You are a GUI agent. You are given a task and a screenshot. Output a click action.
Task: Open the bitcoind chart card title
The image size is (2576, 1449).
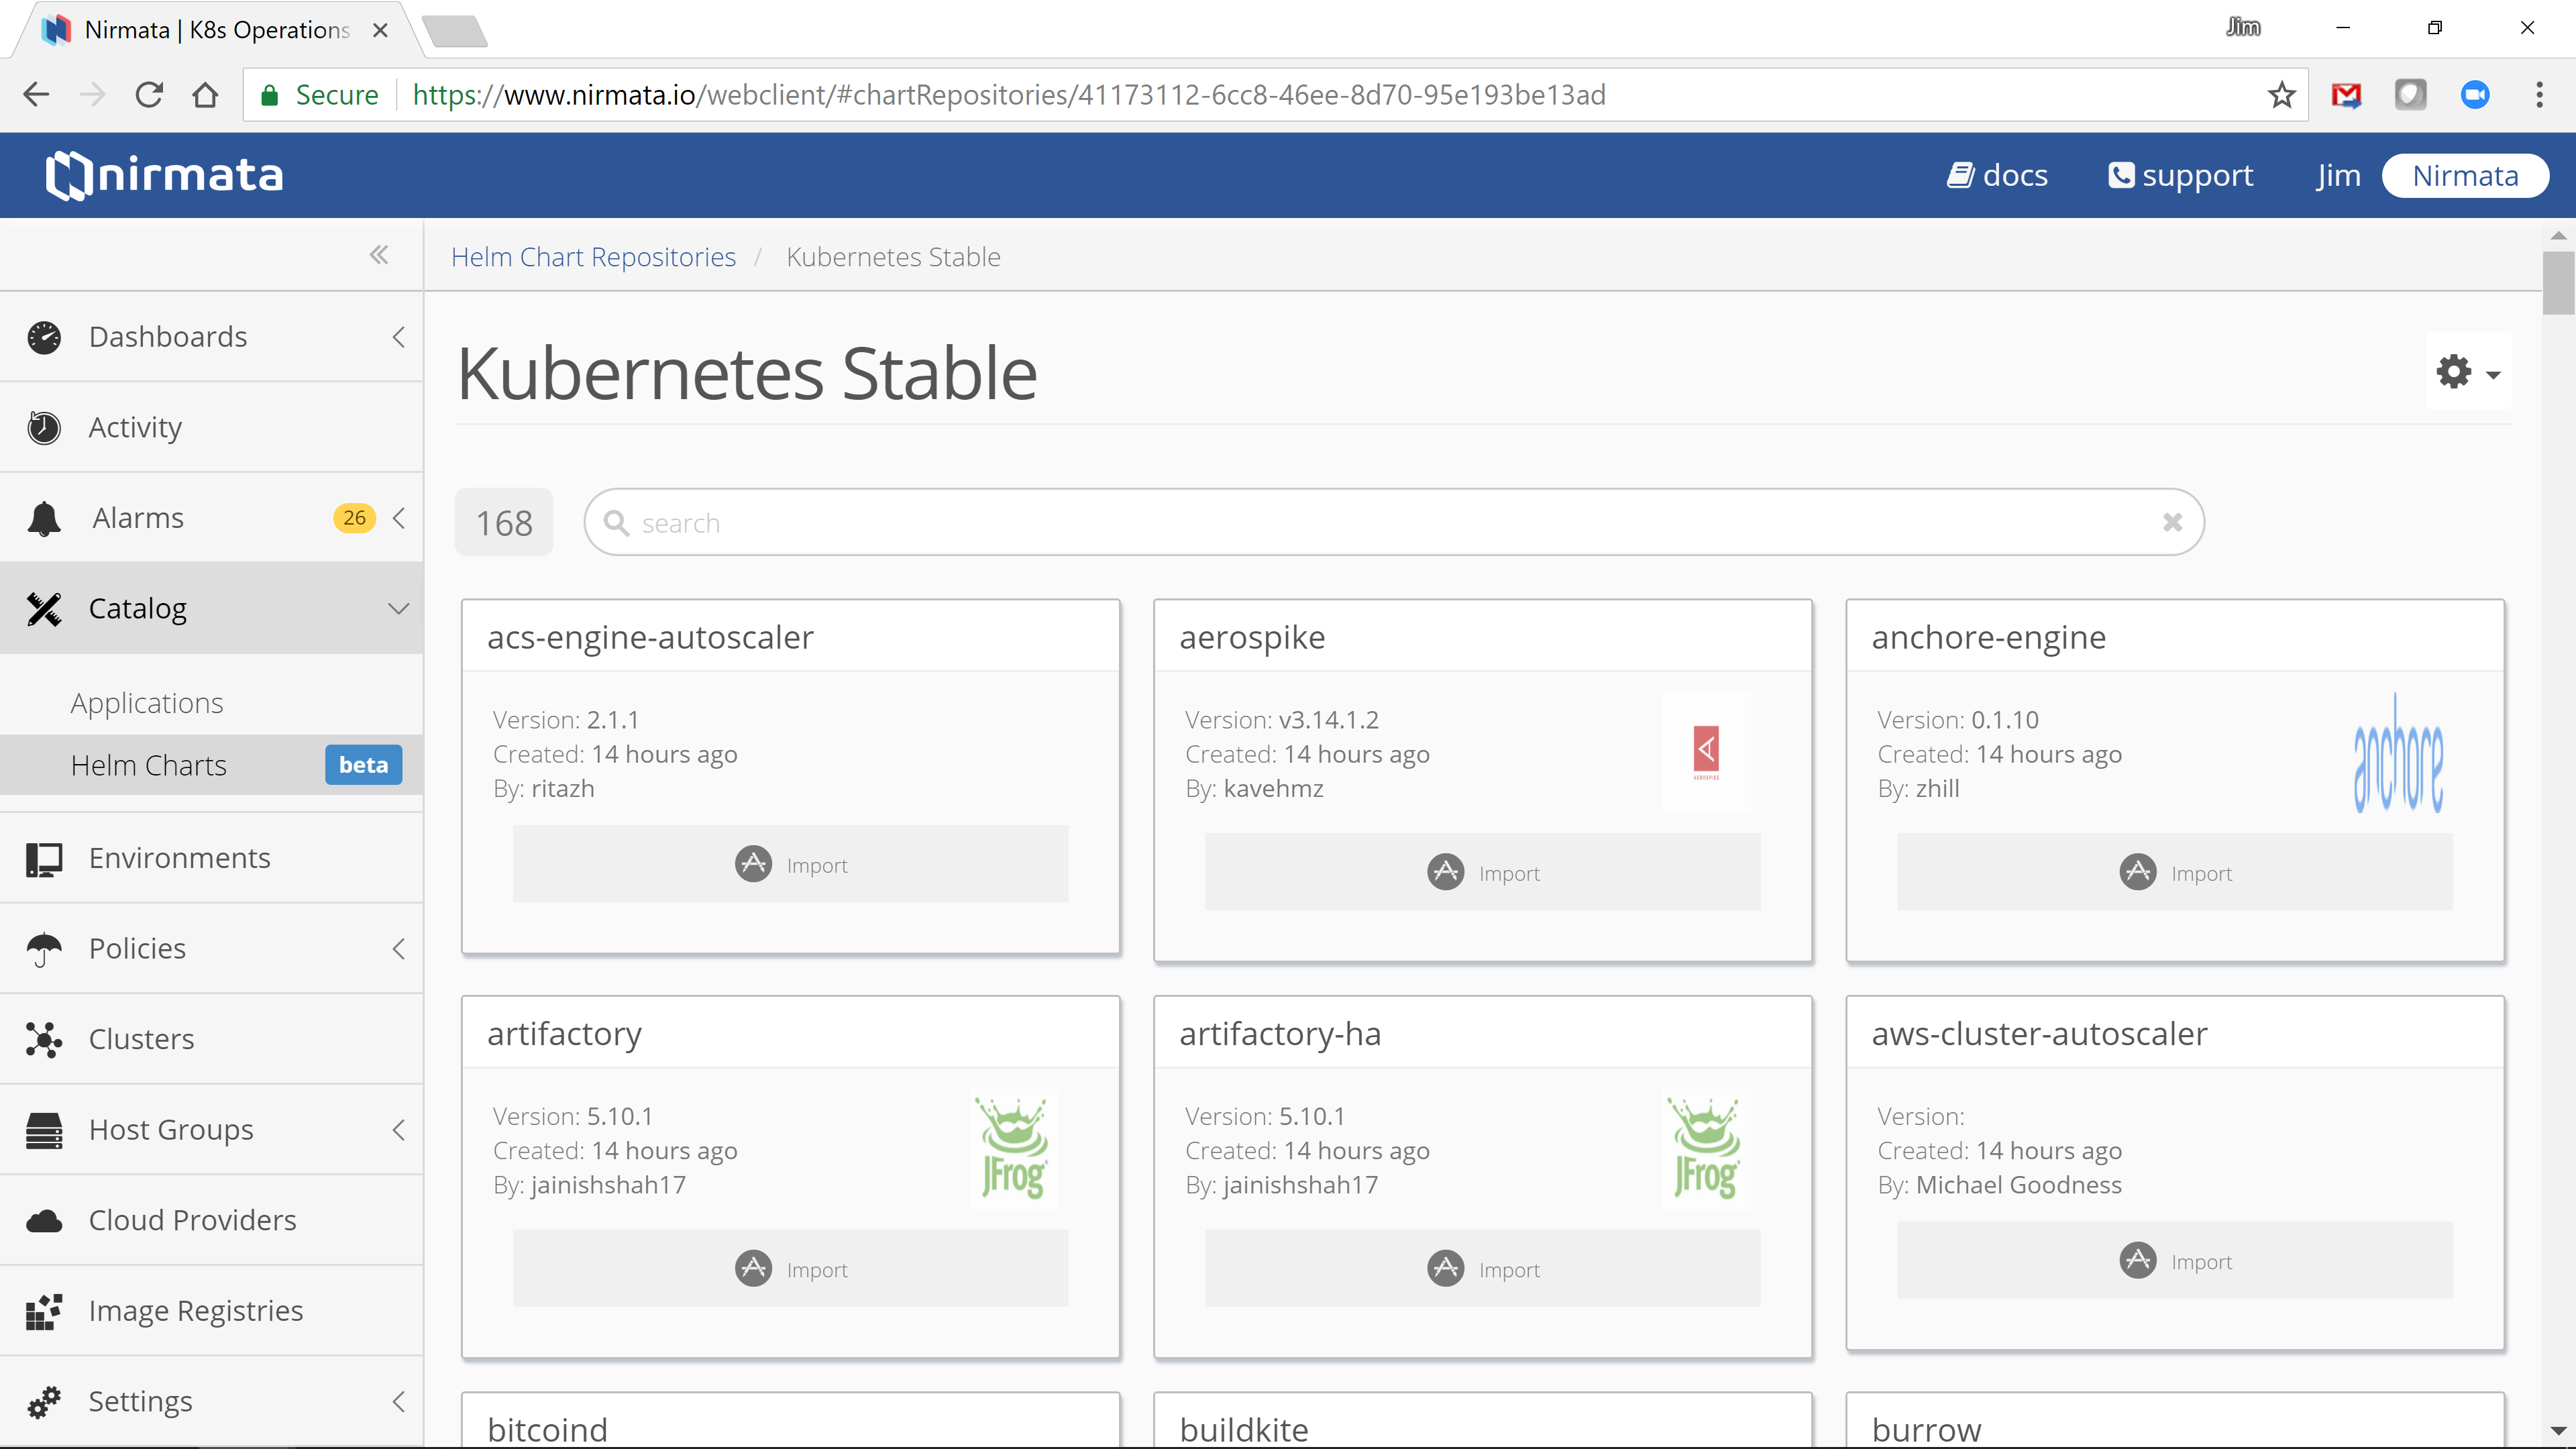547,1429
